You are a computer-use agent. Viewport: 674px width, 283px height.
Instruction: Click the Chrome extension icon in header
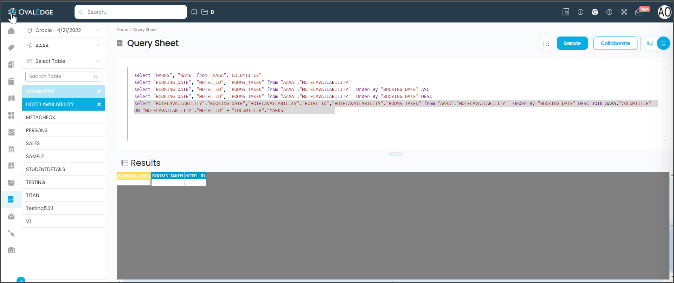[x=595, y=12]
